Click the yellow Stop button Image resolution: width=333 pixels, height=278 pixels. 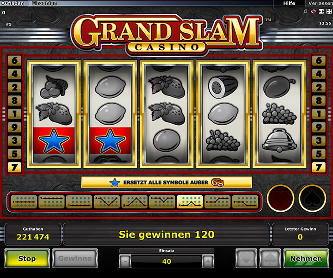coord(27,258)
